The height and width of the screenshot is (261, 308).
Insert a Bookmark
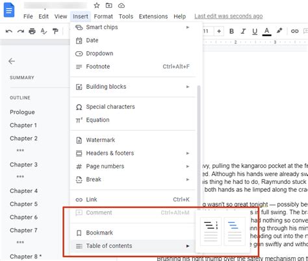(133, 233)
